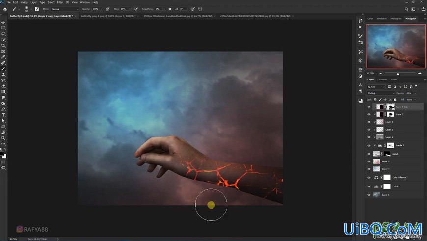Open the layer filter Kind dropdown
The width and height of the screenshot is (427, 241).
coord(376,87)
